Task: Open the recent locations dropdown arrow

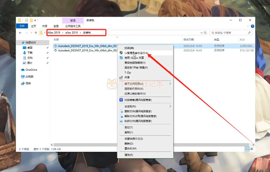Action: coord(31,33)
